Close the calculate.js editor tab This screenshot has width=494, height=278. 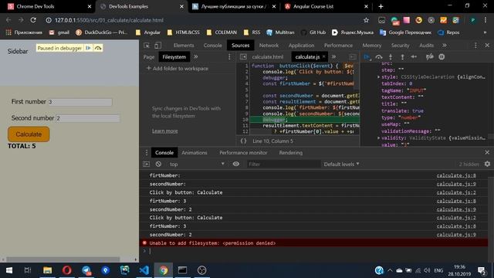click(x=324, y=56)
